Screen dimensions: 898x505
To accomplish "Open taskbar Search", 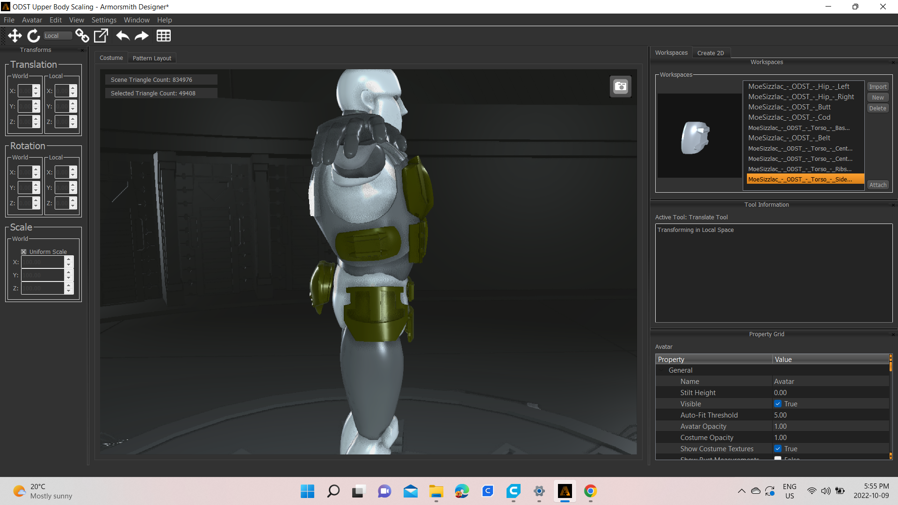I will [x=333, y=491].
